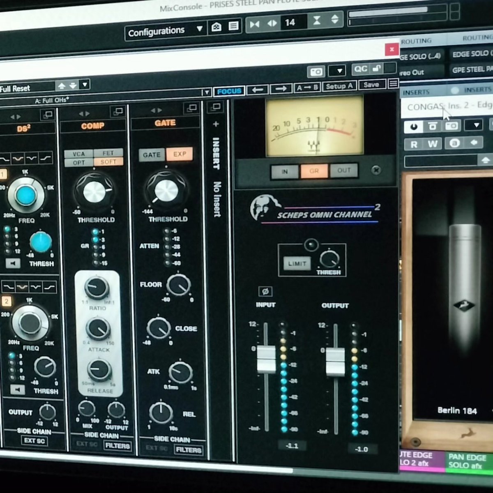Select VCA compressor type
493x493 pixels.
tap(79, 154)
